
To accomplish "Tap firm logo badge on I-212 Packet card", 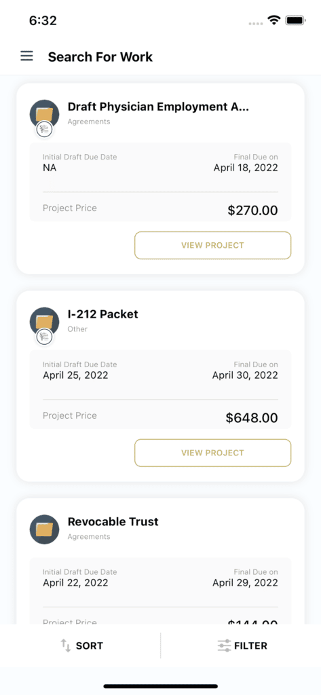I will click(x=44, y=337).
